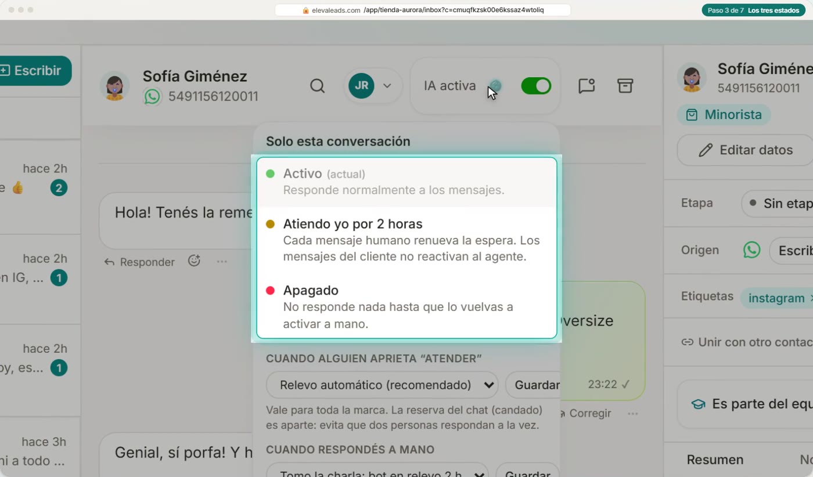The image size is (813, 477).
Task: Expand the 'Tomo la charla' dropdown
Action: coord(377,470)
